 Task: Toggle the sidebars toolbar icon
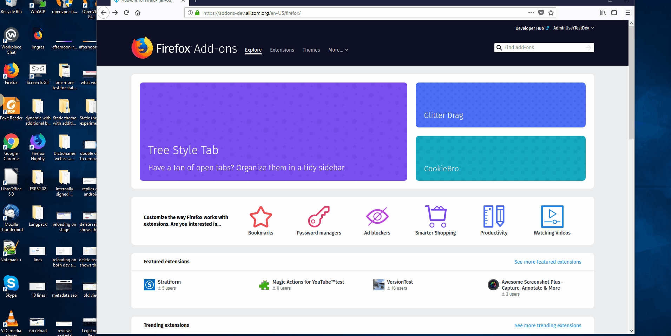[614, 13]
